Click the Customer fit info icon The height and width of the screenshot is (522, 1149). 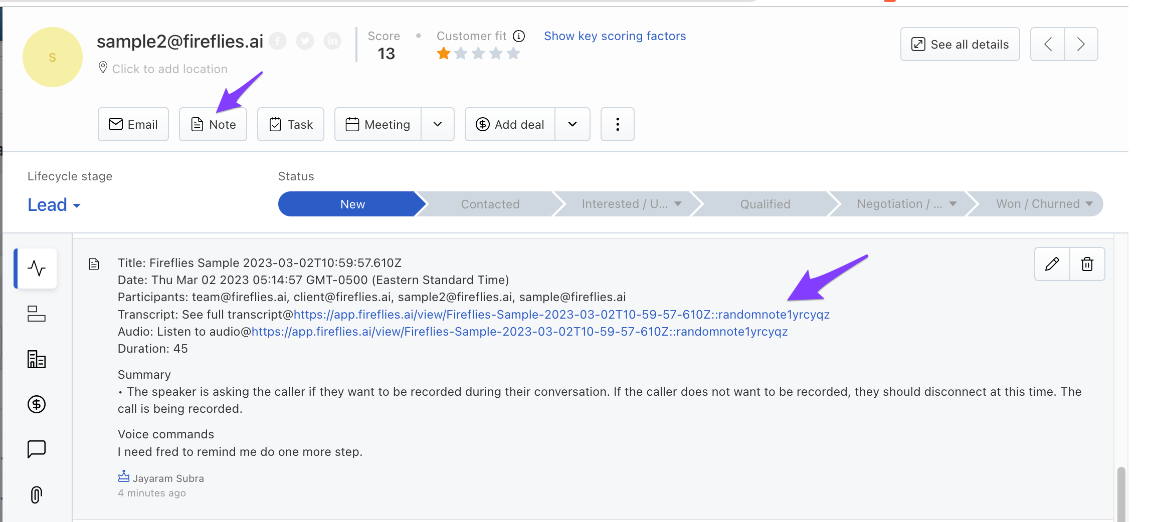(519, 36)
